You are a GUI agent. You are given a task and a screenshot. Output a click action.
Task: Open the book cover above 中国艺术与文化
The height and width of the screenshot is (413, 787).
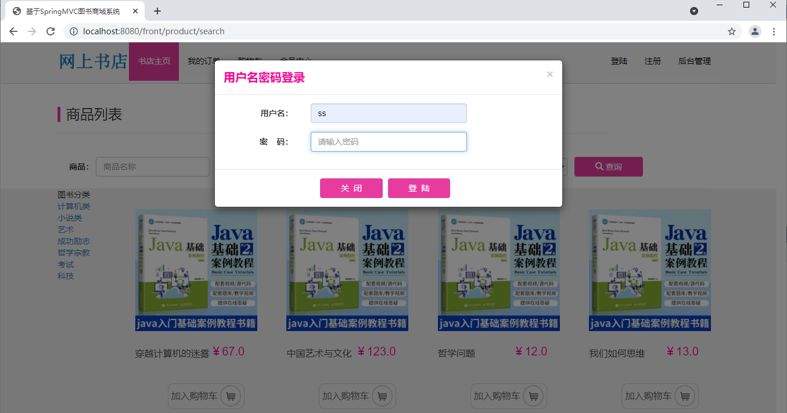(347, 270)
